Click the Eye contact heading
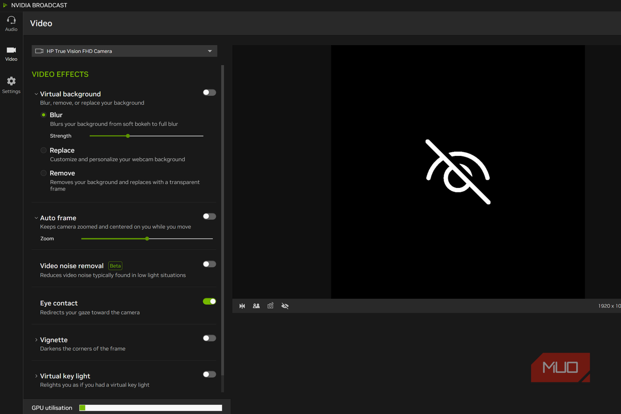This screenshot has width=621, height=414. coord(59,303)
